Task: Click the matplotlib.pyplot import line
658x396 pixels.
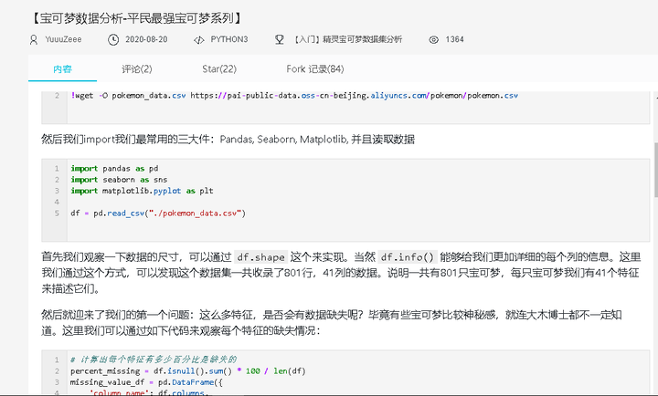Action: click(x=142, y=191)
